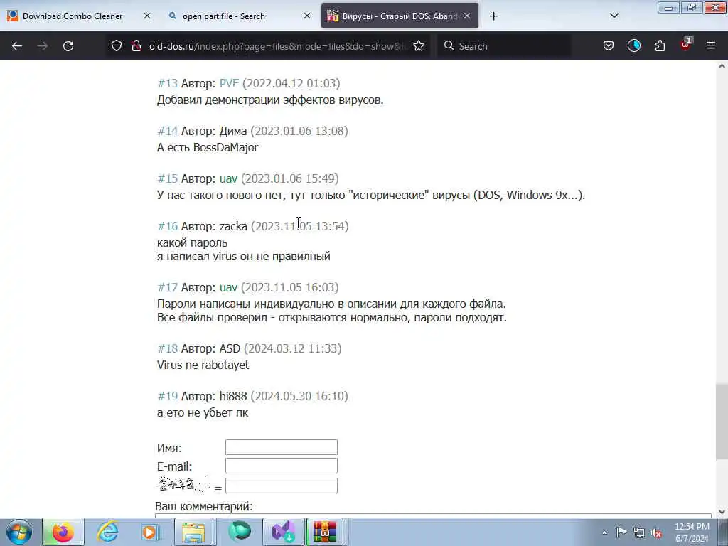
Task: Click the 'Ваш комментарий:' label
Action: pos(204,506)
